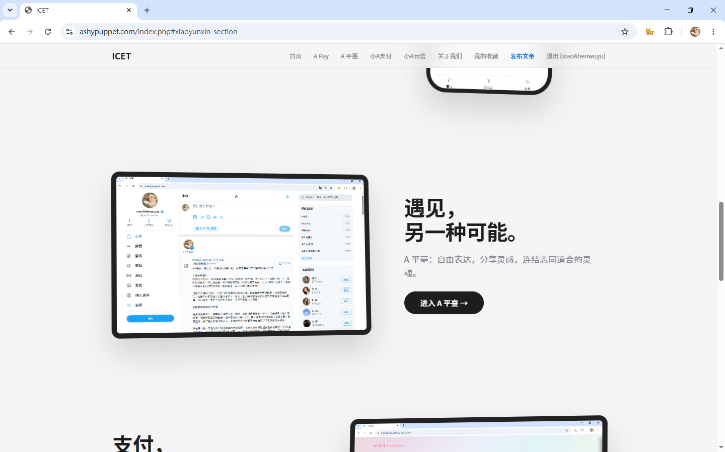
Task: Minimize the Chrome window
Action: (x=667, y=10)
